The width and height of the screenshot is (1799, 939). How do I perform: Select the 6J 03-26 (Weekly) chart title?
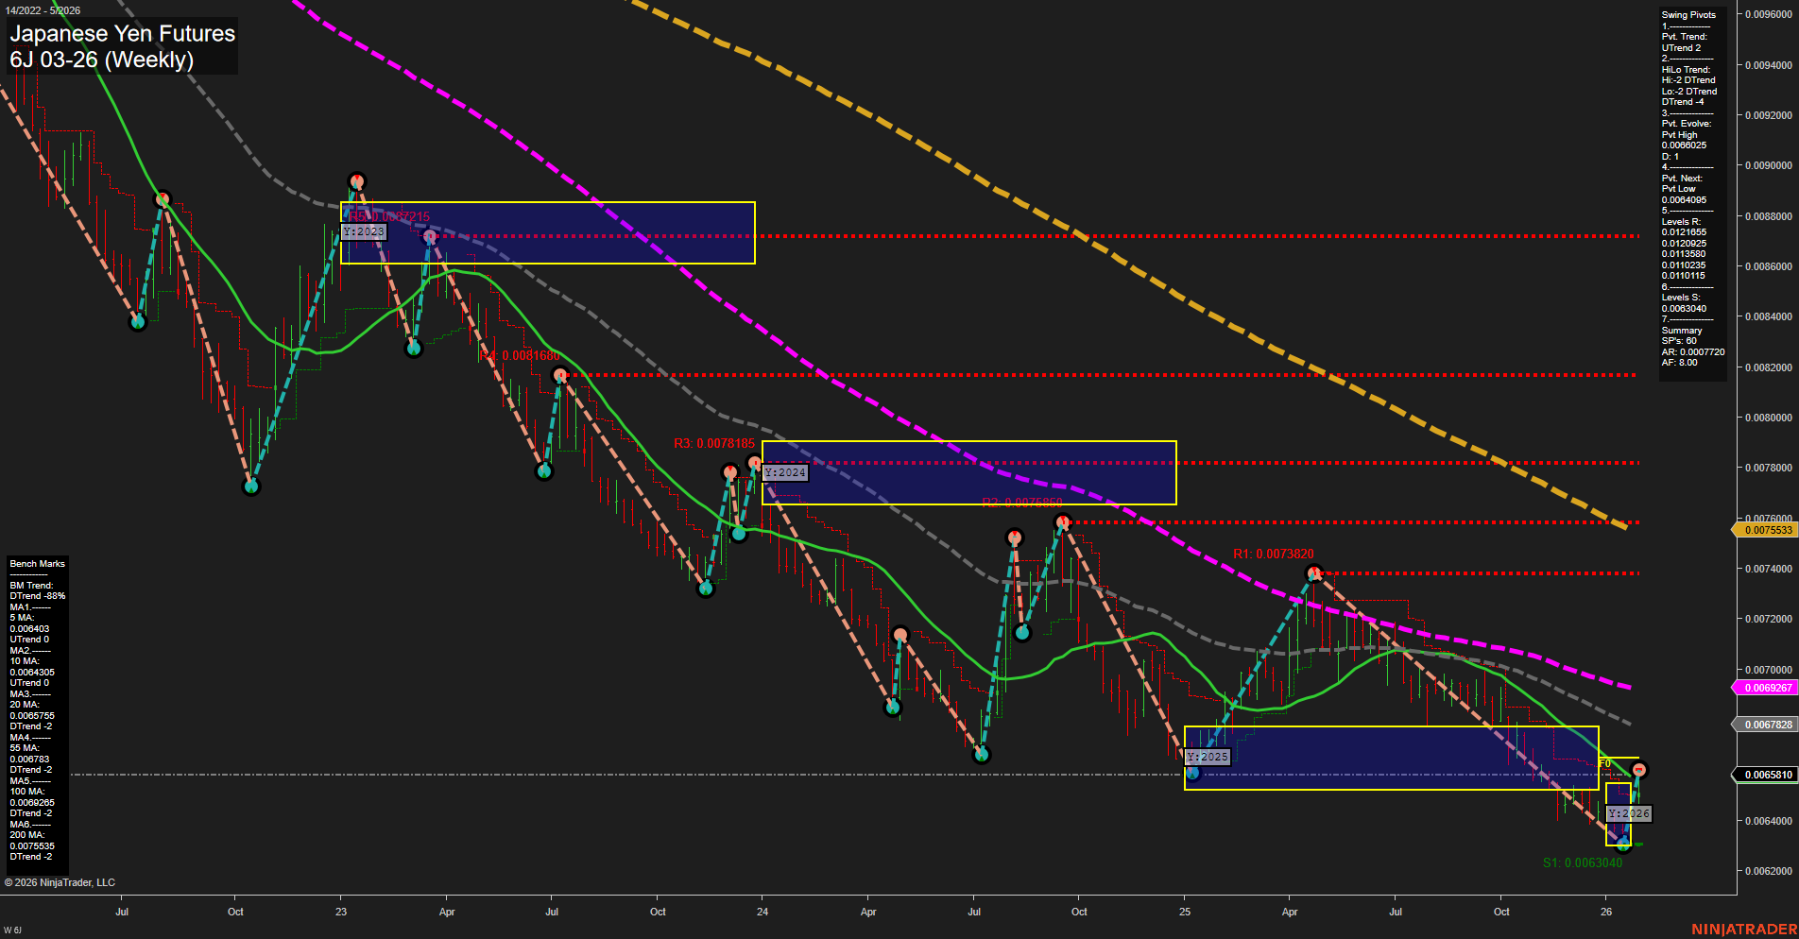click(x=100, y=59)
